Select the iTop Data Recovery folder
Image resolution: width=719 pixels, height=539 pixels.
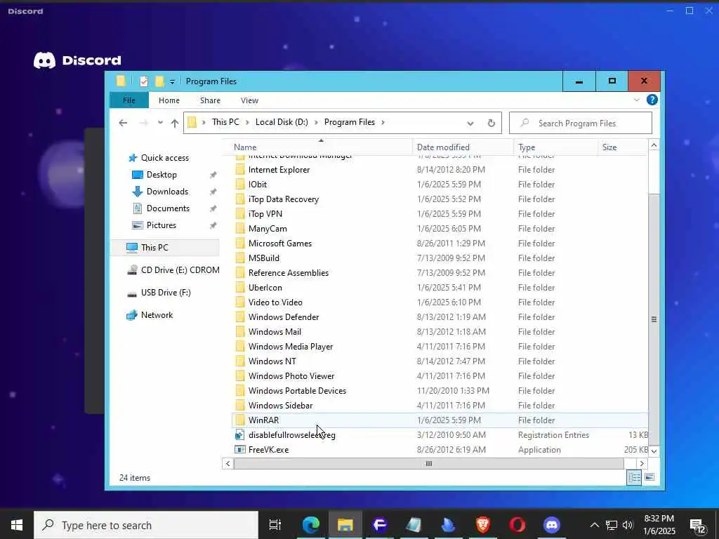pyautogui.click(x=284, y=199)
